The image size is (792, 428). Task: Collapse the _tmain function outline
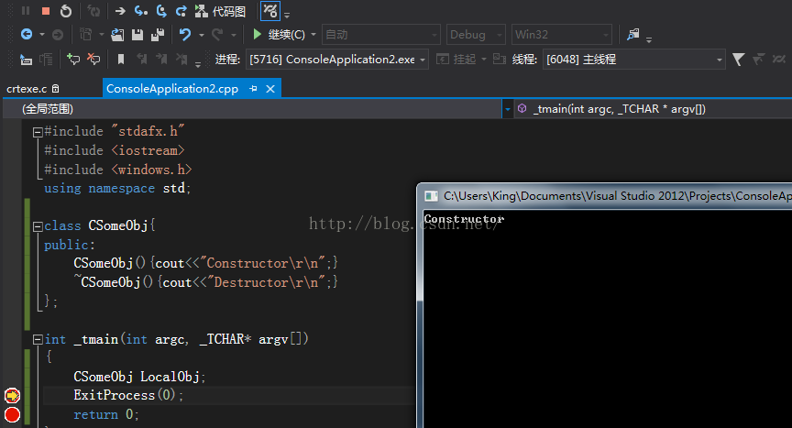(x=38, y=340)
